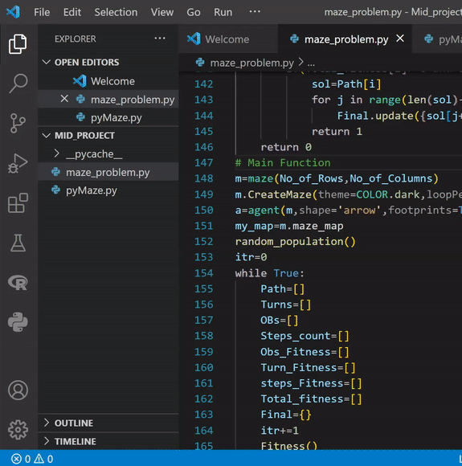Close the maze_problem.py editor tab

tap(400, 39)
